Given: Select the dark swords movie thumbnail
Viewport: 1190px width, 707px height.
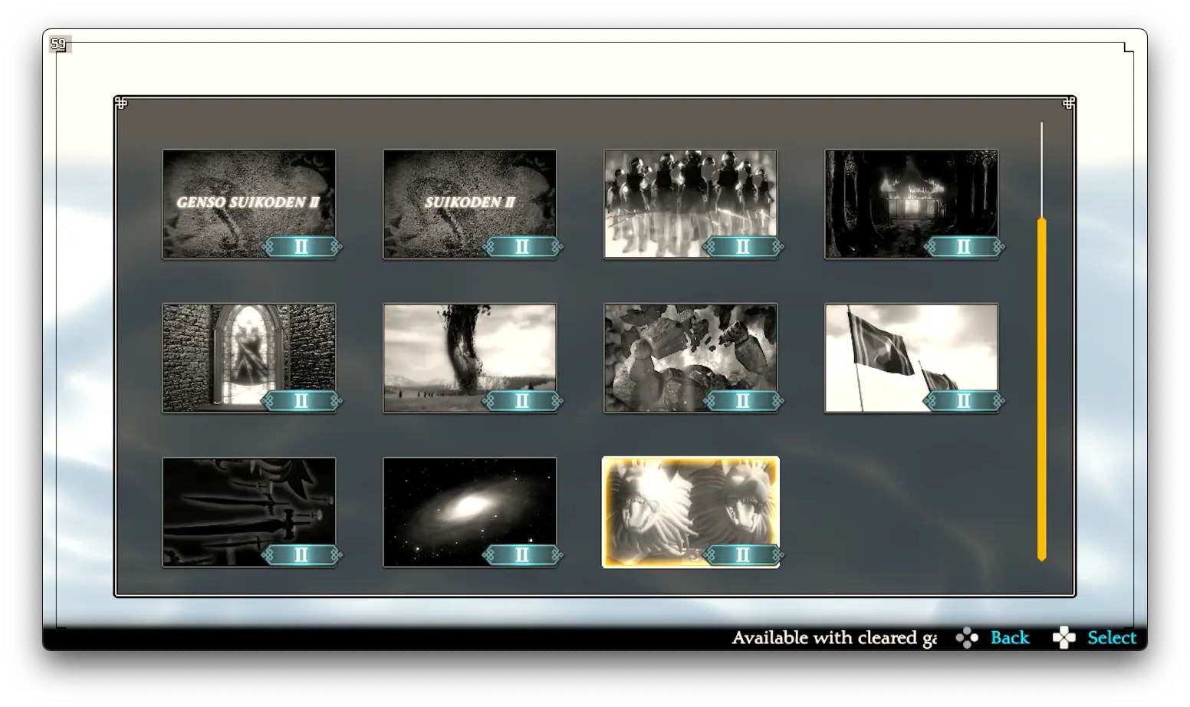Looking at the screenshot, I should click(249, 512).
